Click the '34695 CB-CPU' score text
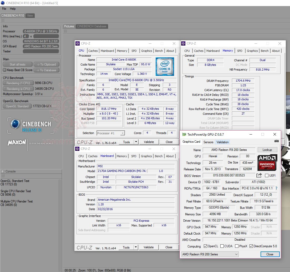The image size is (290, 272). [44, 89]
